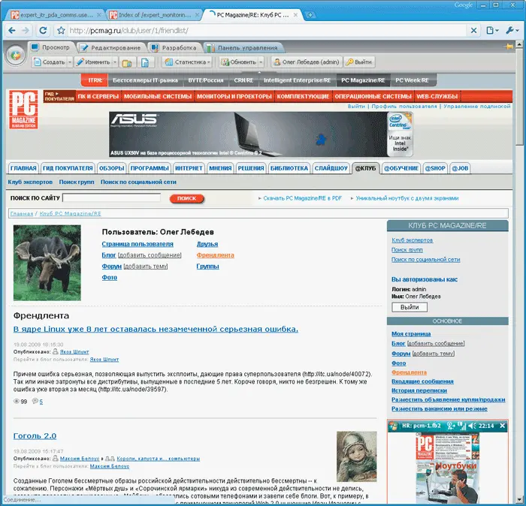Click the Гоголь 2.0 post child portrait thumbnail

(357, 456)
